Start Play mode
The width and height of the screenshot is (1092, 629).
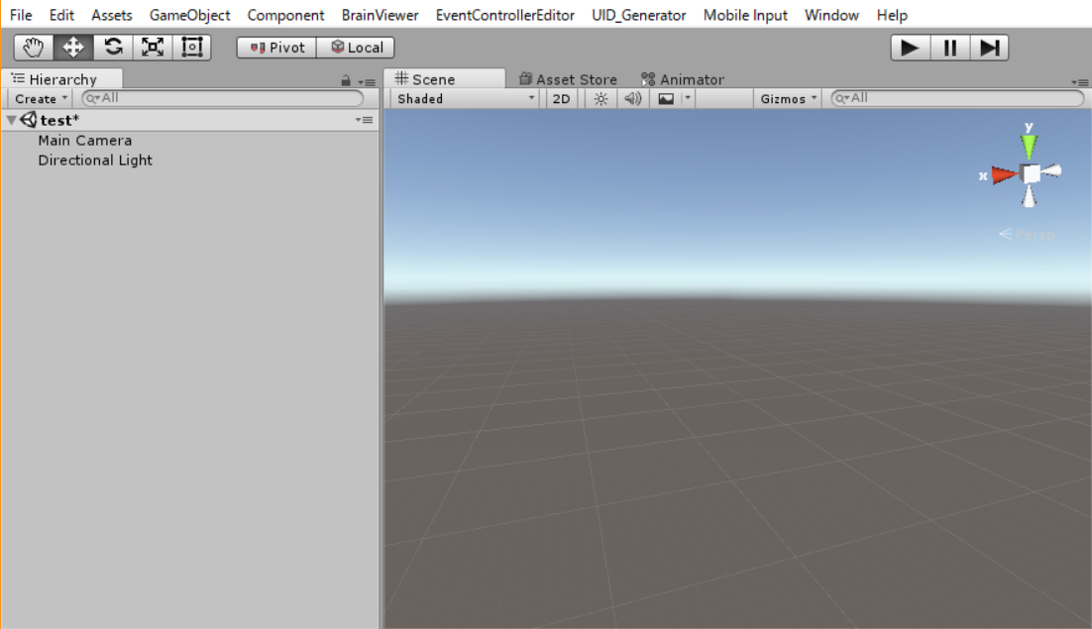coord(910,48)
